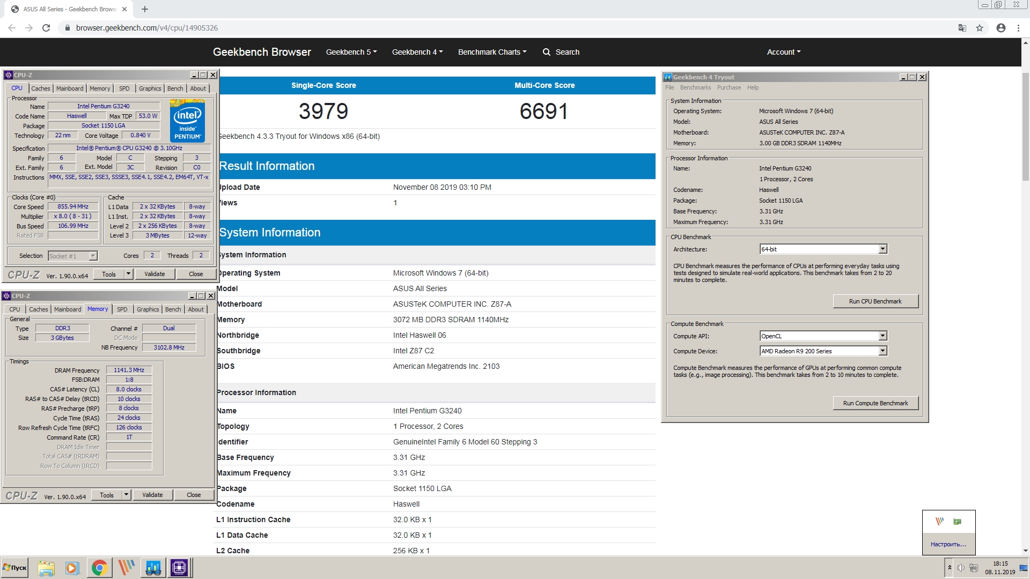Click Run CPU Benchmark button
1030x579 pixels.
pos(876,301)
